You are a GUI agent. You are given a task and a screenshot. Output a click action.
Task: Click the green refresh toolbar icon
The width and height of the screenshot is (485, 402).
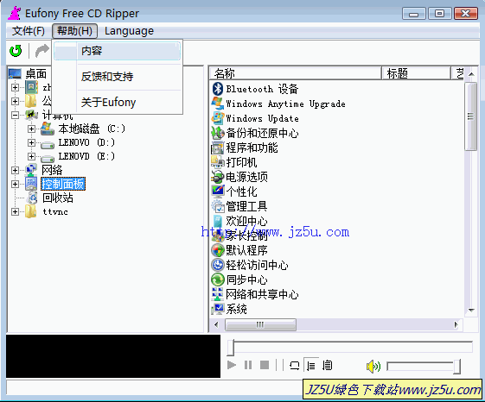click(x=16, y=51)
